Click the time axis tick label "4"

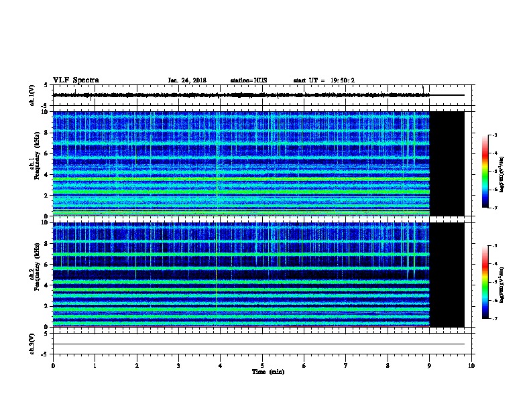click(221, 366)
